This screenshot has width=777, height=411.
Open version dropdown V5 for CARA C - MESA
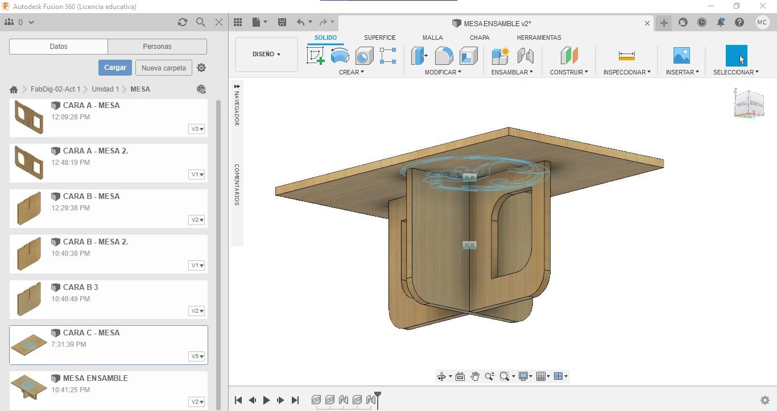(196, 356)
